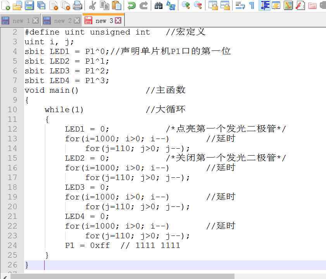
Task: Toggle synchronized vertical scrolling
Action: pyautogui.click(x=213, y=5)
